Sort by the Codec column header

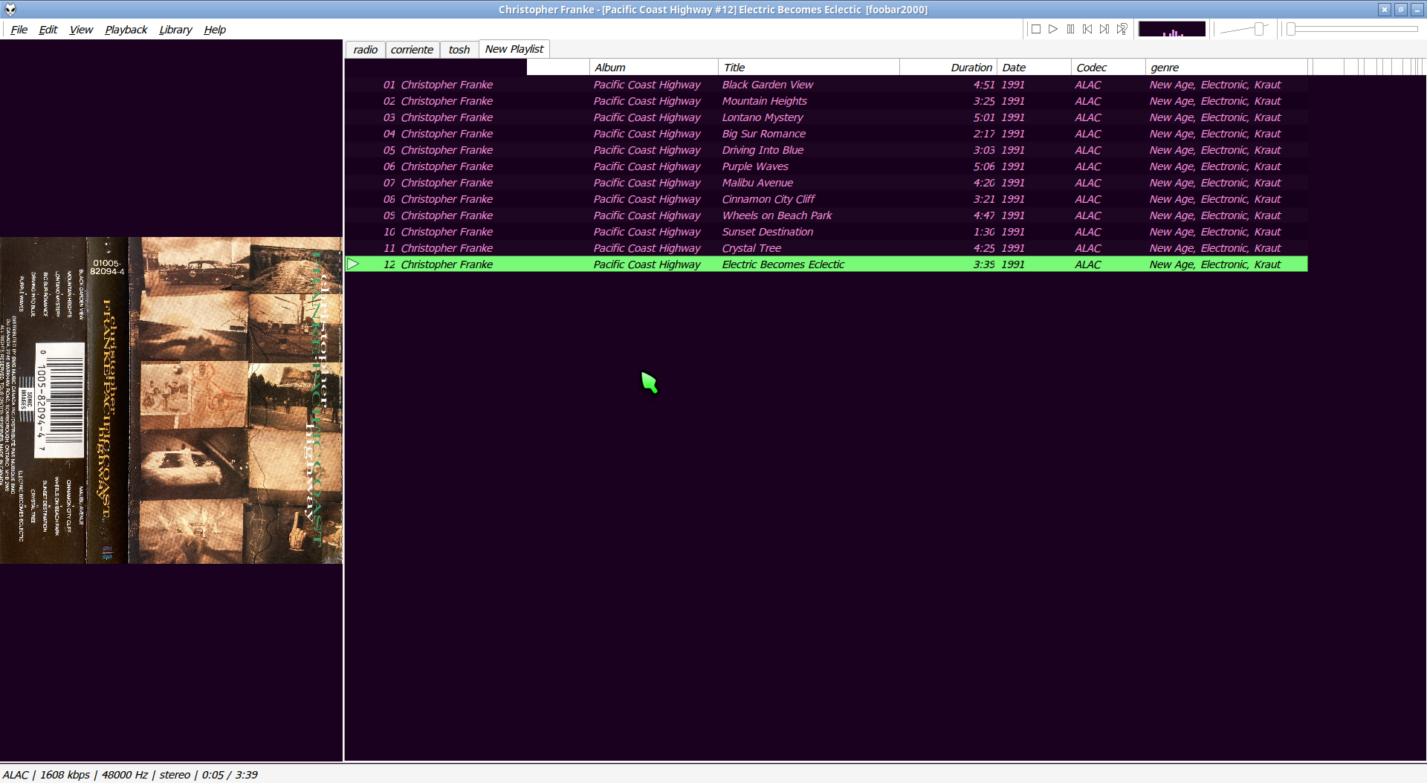pos(1108,68)
